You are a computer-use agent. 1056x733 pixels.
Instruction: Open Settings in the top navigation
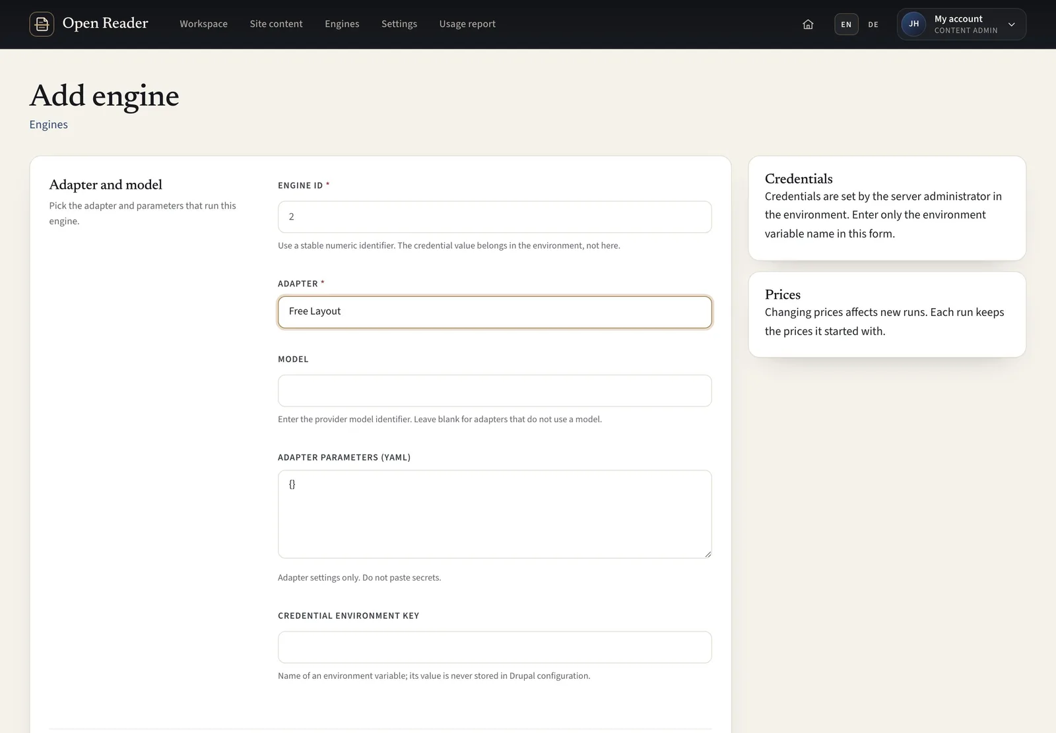click(399, 24)
